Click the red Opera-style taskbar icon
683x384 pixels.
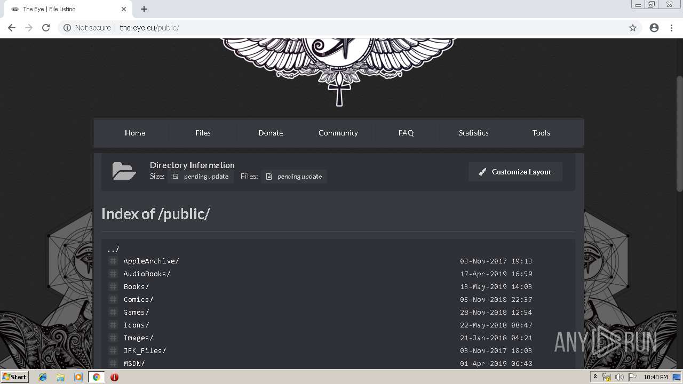click(x=114, y=377)
